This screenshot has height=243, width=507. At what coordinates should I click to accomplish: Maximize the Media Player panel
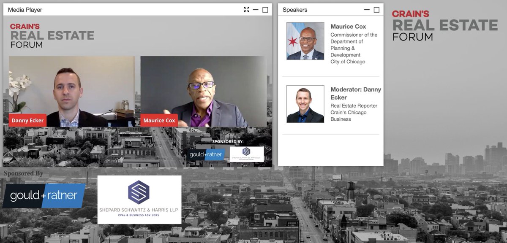tap(265, 10)
